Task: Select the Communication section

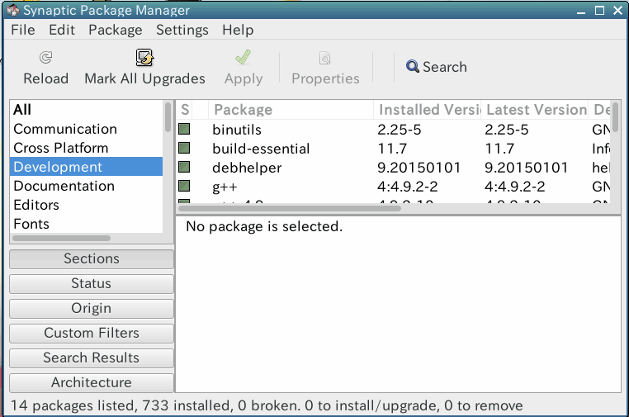Action: tap(86, 129)
